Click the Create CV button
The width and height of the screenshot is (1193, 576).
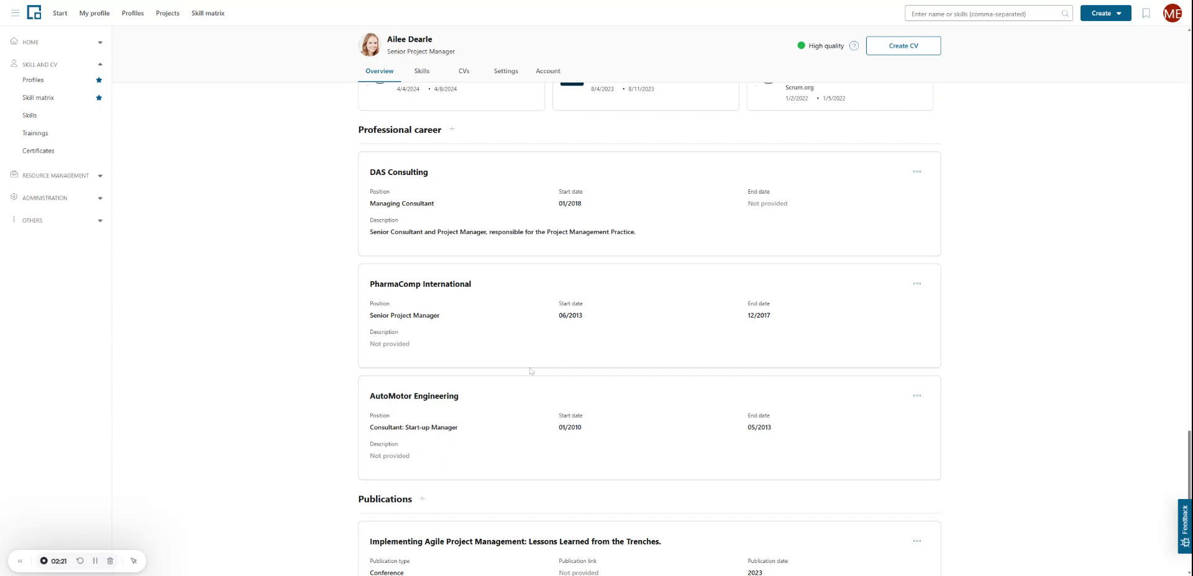[903, 45]
